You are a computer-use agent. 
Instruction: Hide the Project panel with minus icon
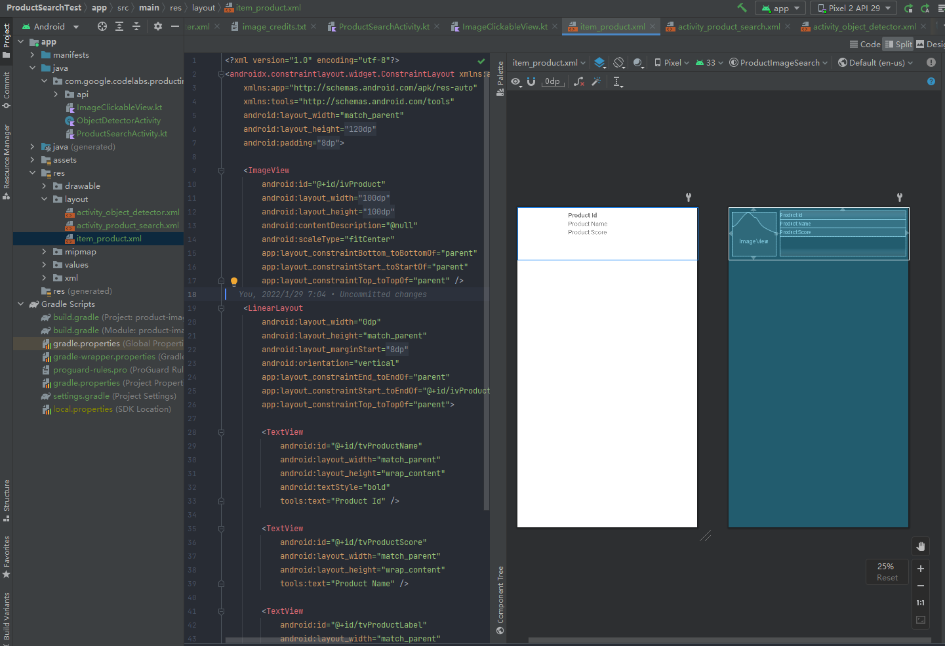pos(174,26)
